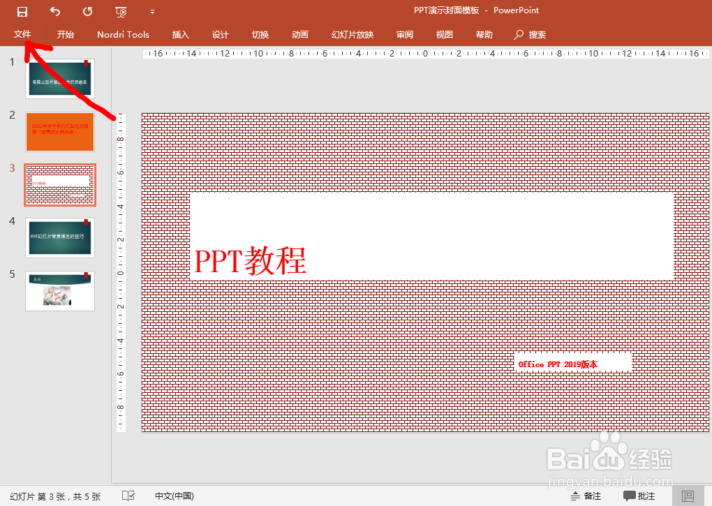Screen dimensions: 712x506
Task: Click the Save icon in quick access toolbar
Action: [x=22, y=10]
